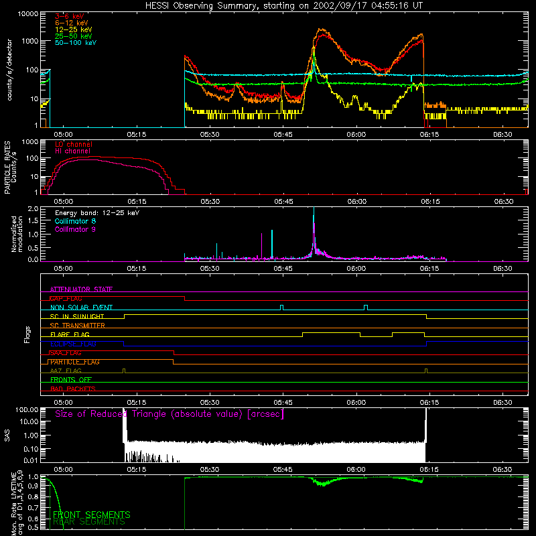Click the 2.0 y-axis value in modulation plot
This screenshot has width=536, height=536.
tap(32, 209)
